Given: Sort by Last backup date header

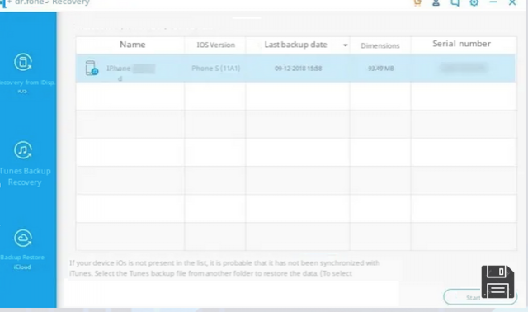Looking at the screenshot, I should pos(295,45).
